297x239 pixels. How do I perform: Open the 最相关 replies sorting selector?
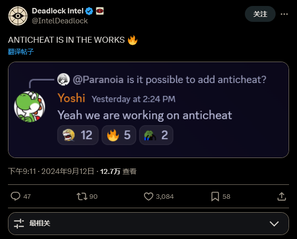pos(148,224)
